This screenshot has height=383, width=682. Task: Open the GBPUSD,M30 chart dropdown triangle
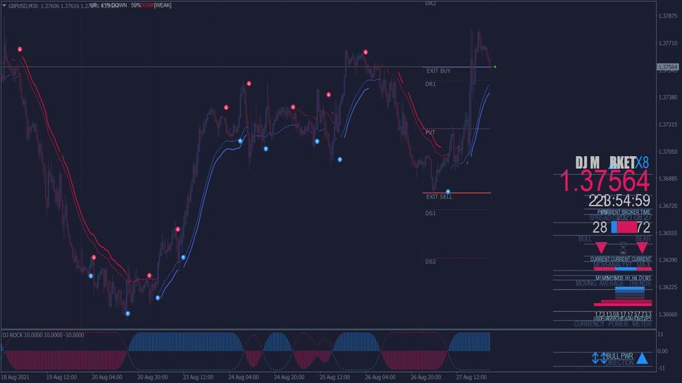click(x=4, y=6)
